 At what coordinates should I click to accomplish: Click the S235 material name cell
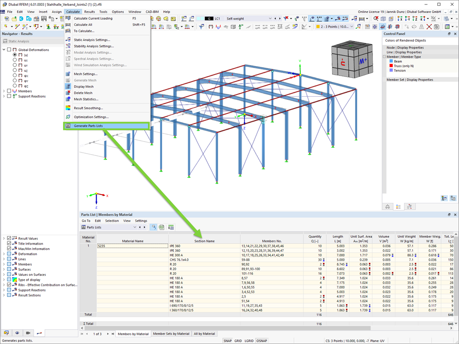[133, 246]
